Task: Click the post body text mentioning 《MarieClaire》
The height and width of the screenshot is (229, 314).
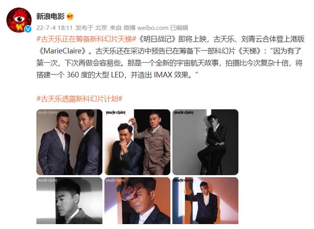Action: [170, 57]
